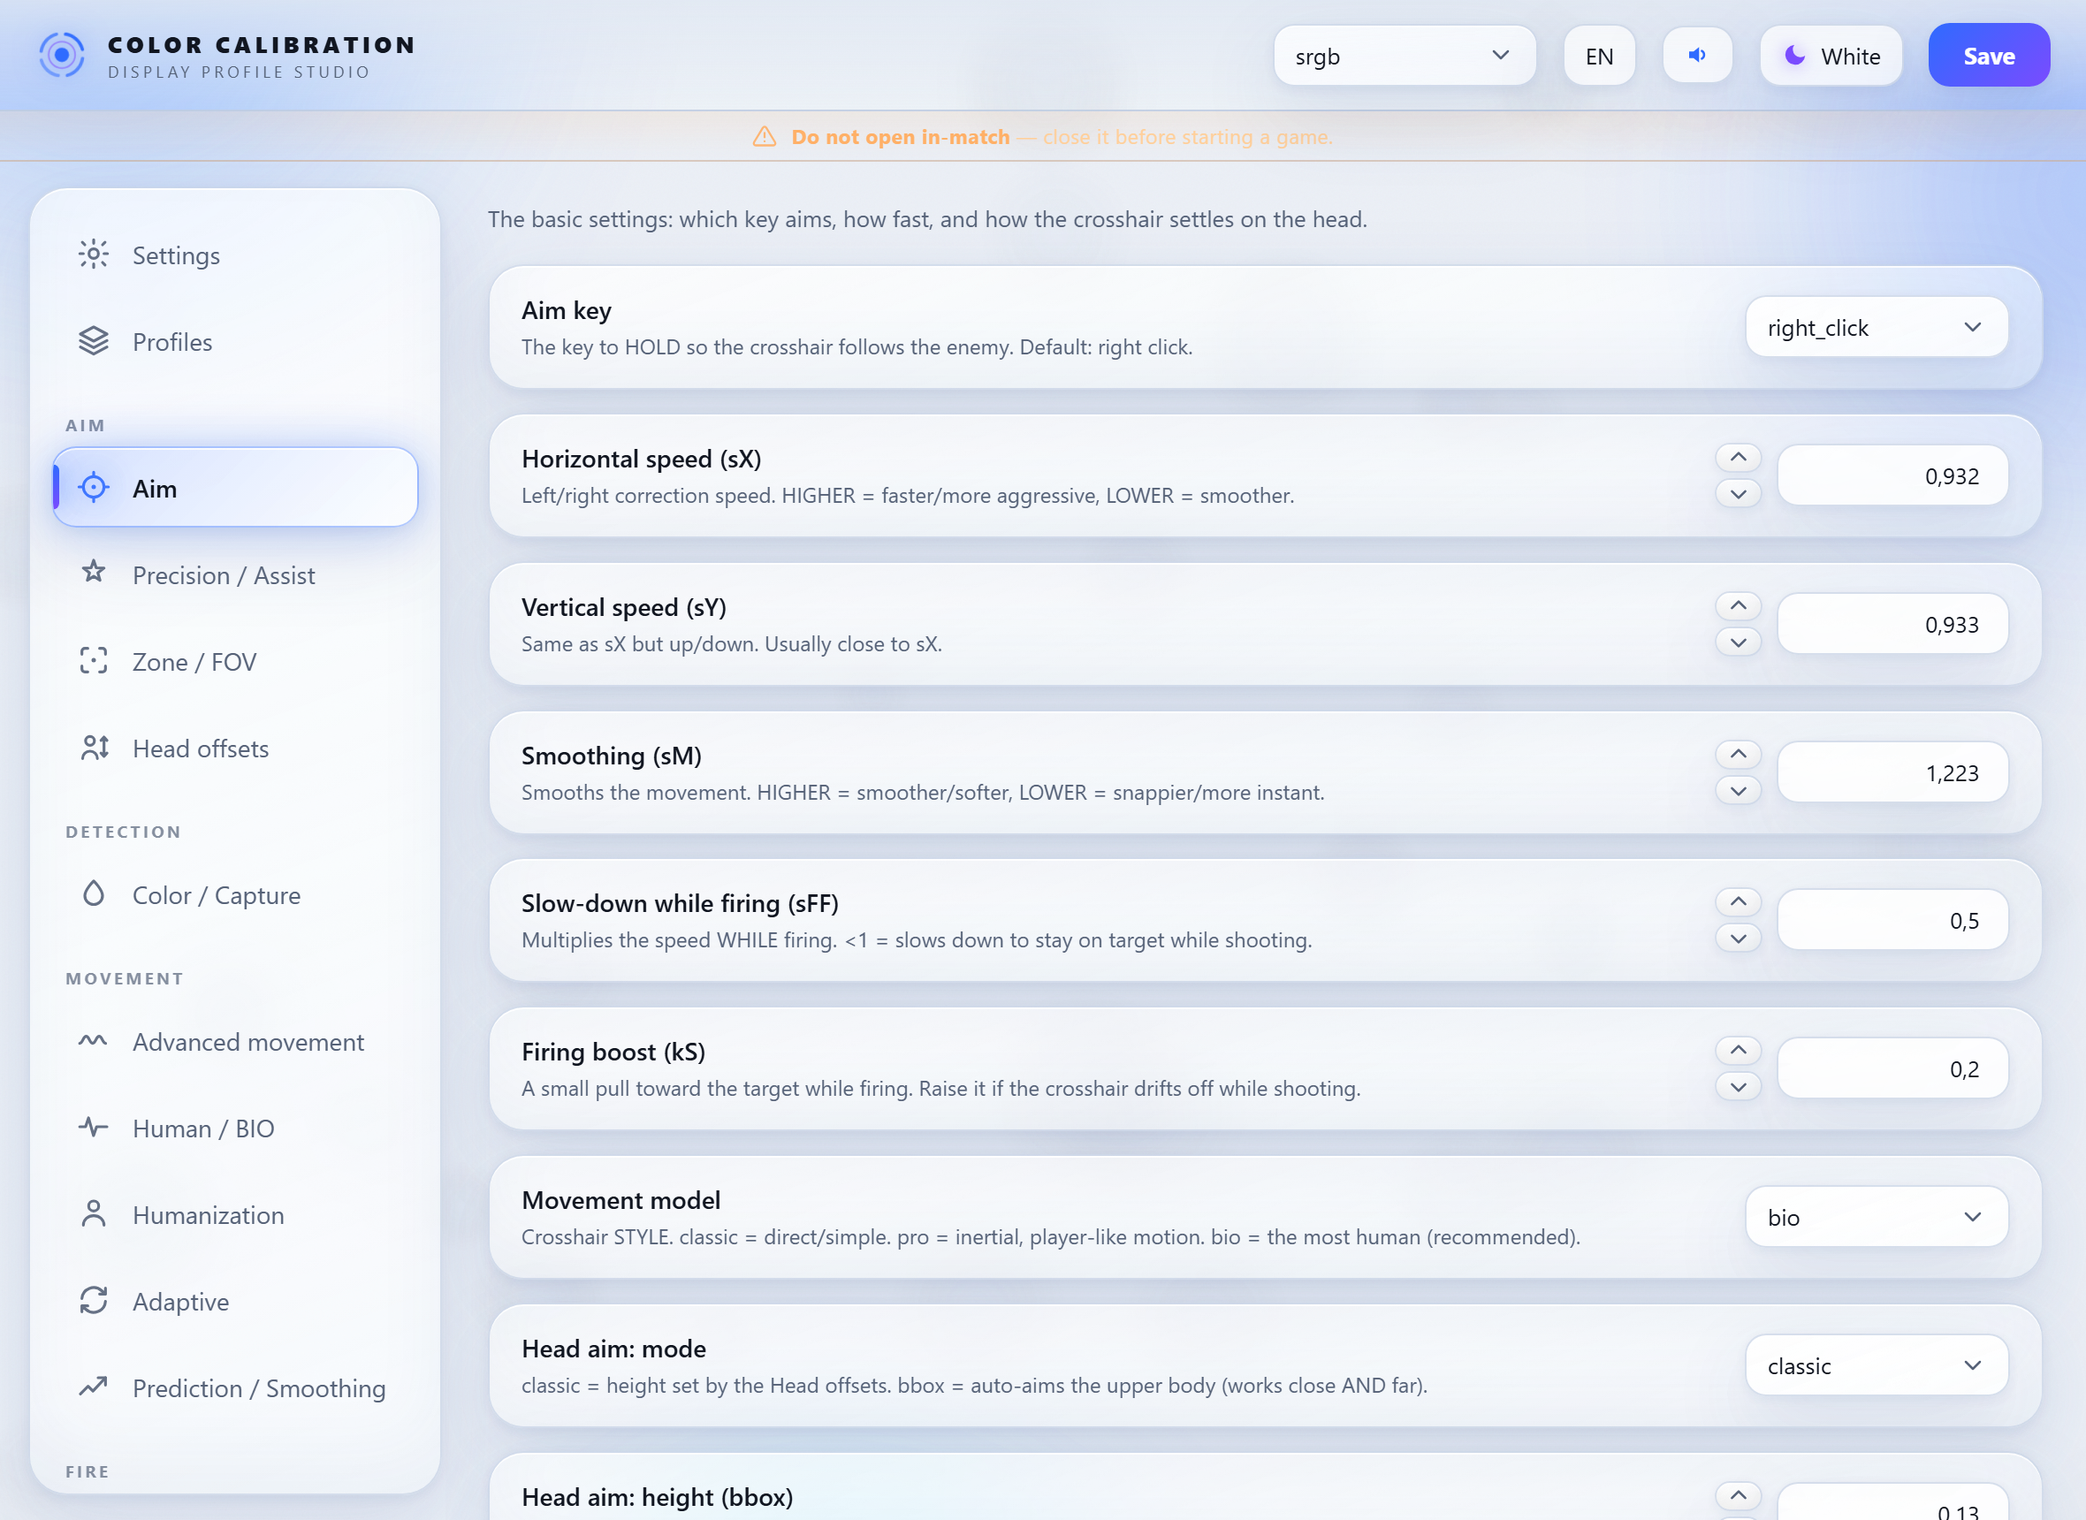Click the Advanced movement wave icon
The height and width of the screenshot is (1520, 2086).
click(x=93, y=1041)
